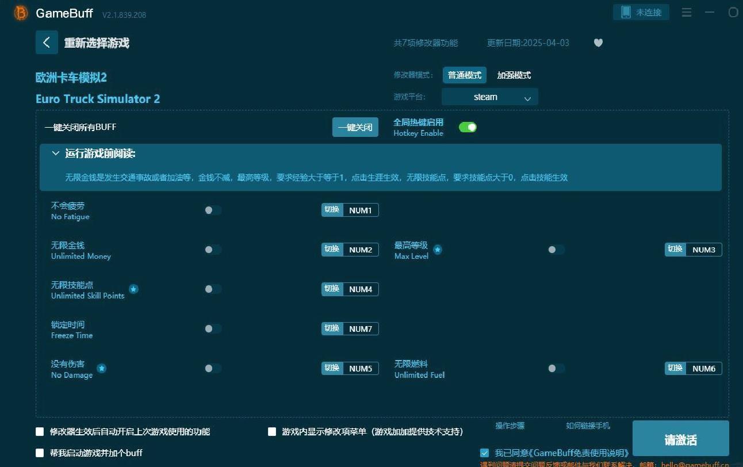Select 普通模式 mode tab
Viewport: 743px width, 467px height.
pyautogui.click(x=465, y=75)
